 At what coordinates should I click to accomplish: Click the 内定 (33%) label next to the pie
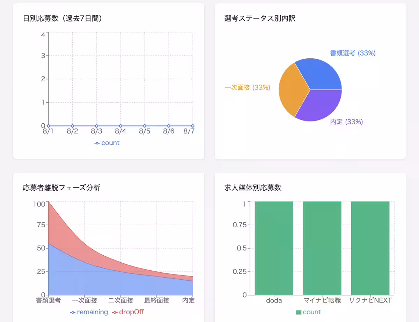[346, 122]
